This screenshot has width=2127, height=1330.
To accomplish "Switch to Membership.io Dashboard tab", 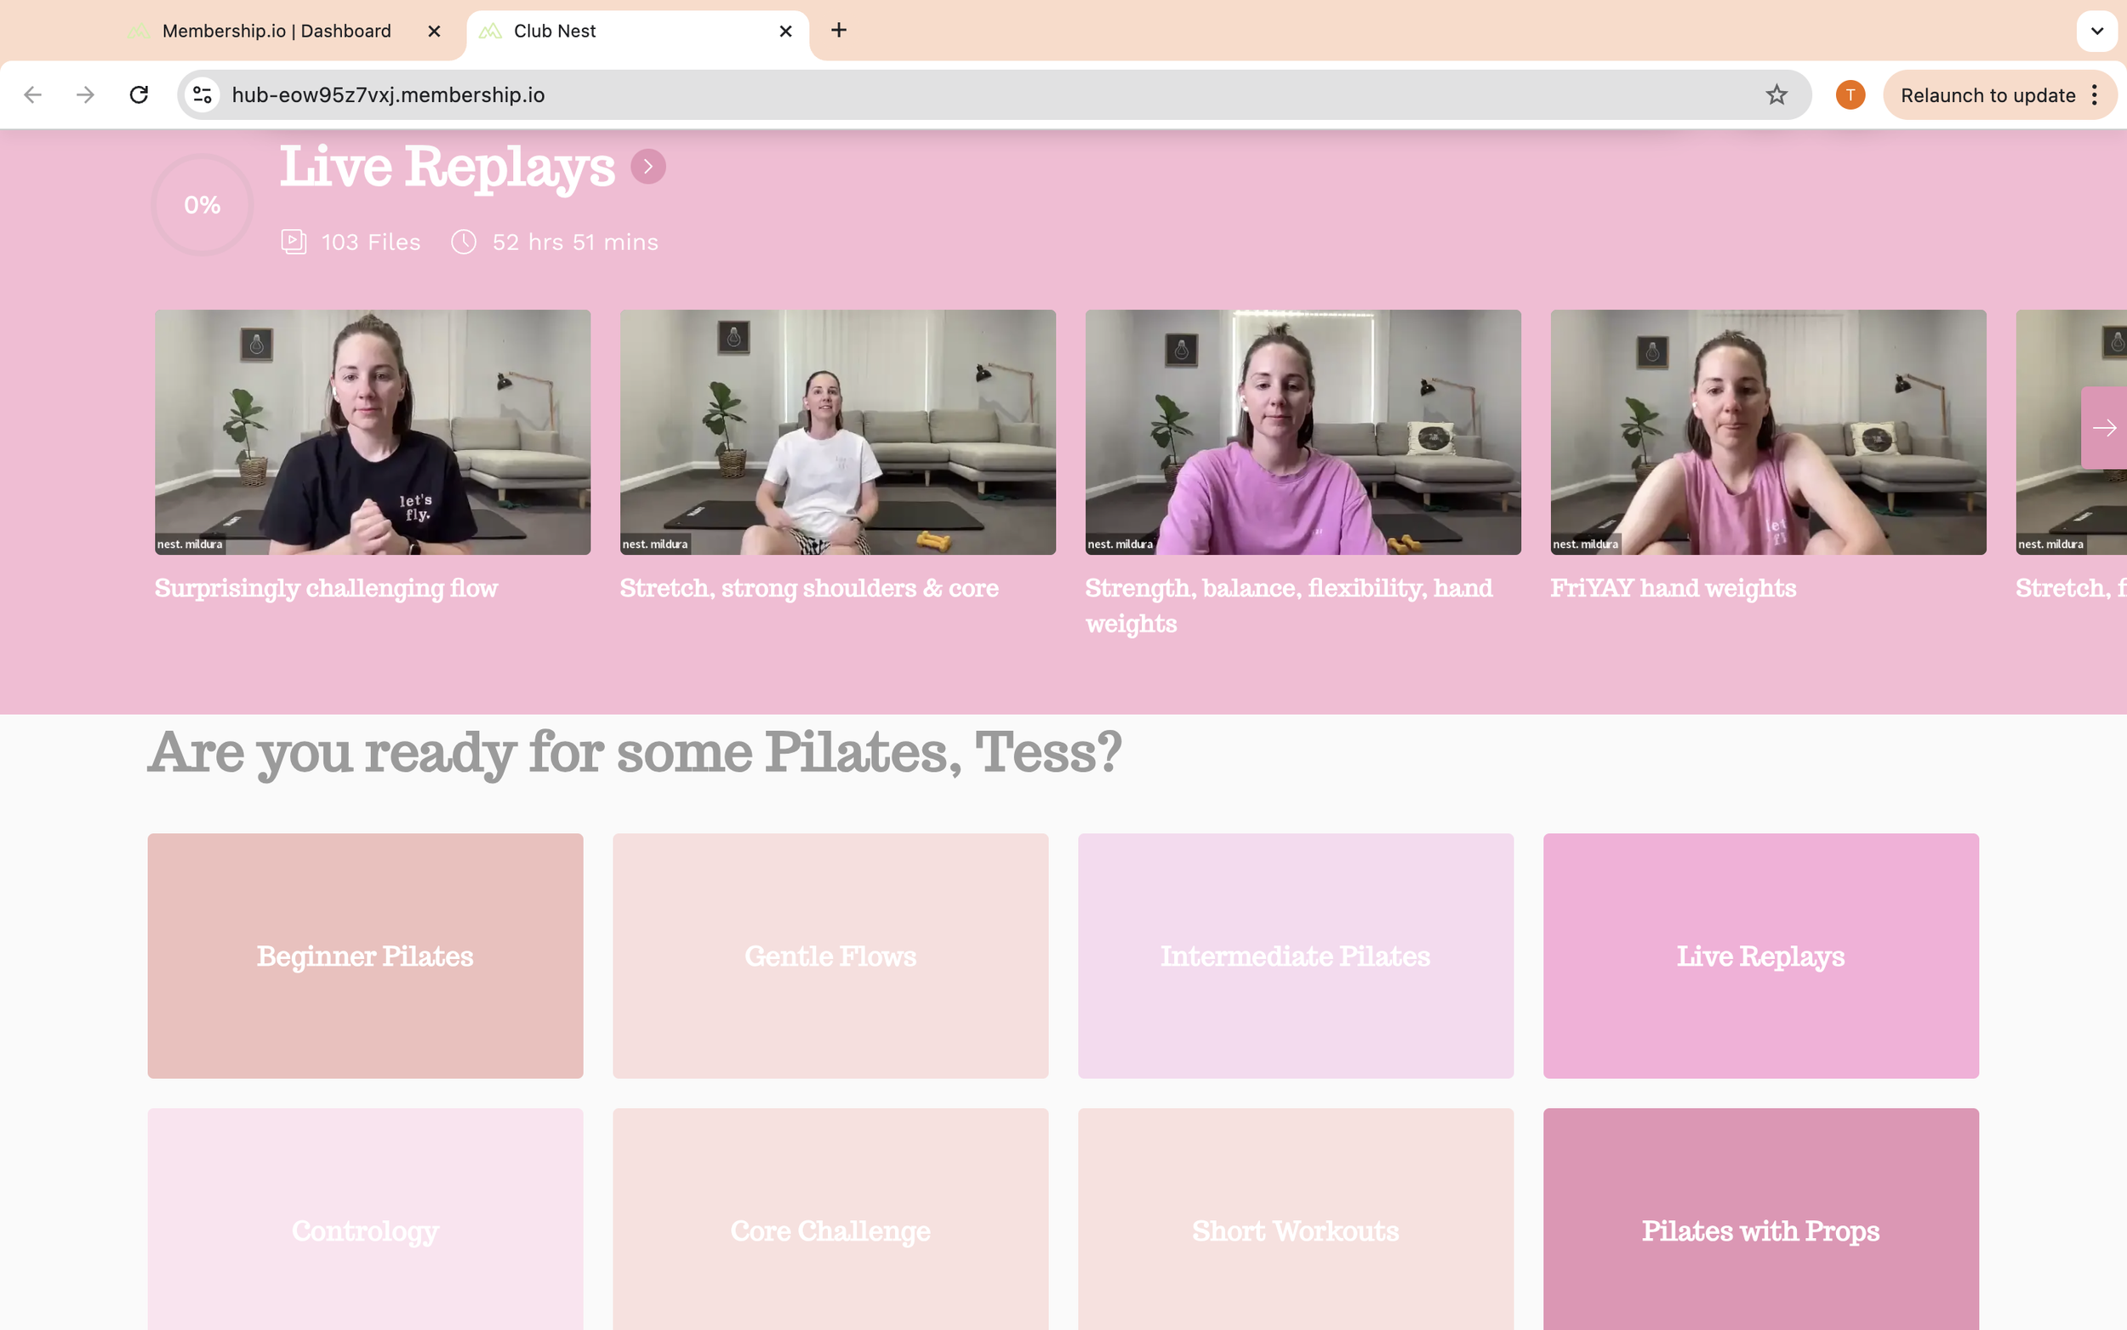I will pyautogui.click(x=277, y=31).
